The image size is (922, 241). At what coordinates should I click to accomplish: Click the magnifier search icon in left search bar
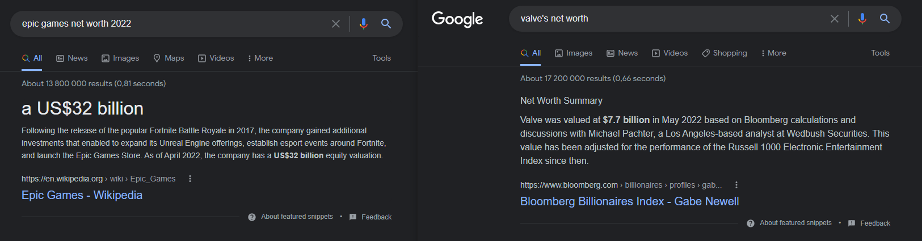click(x=386, y=24)
